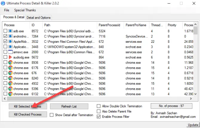Click the app icon in the title bar
200x128 pixels.
click(x=3, y=3)
